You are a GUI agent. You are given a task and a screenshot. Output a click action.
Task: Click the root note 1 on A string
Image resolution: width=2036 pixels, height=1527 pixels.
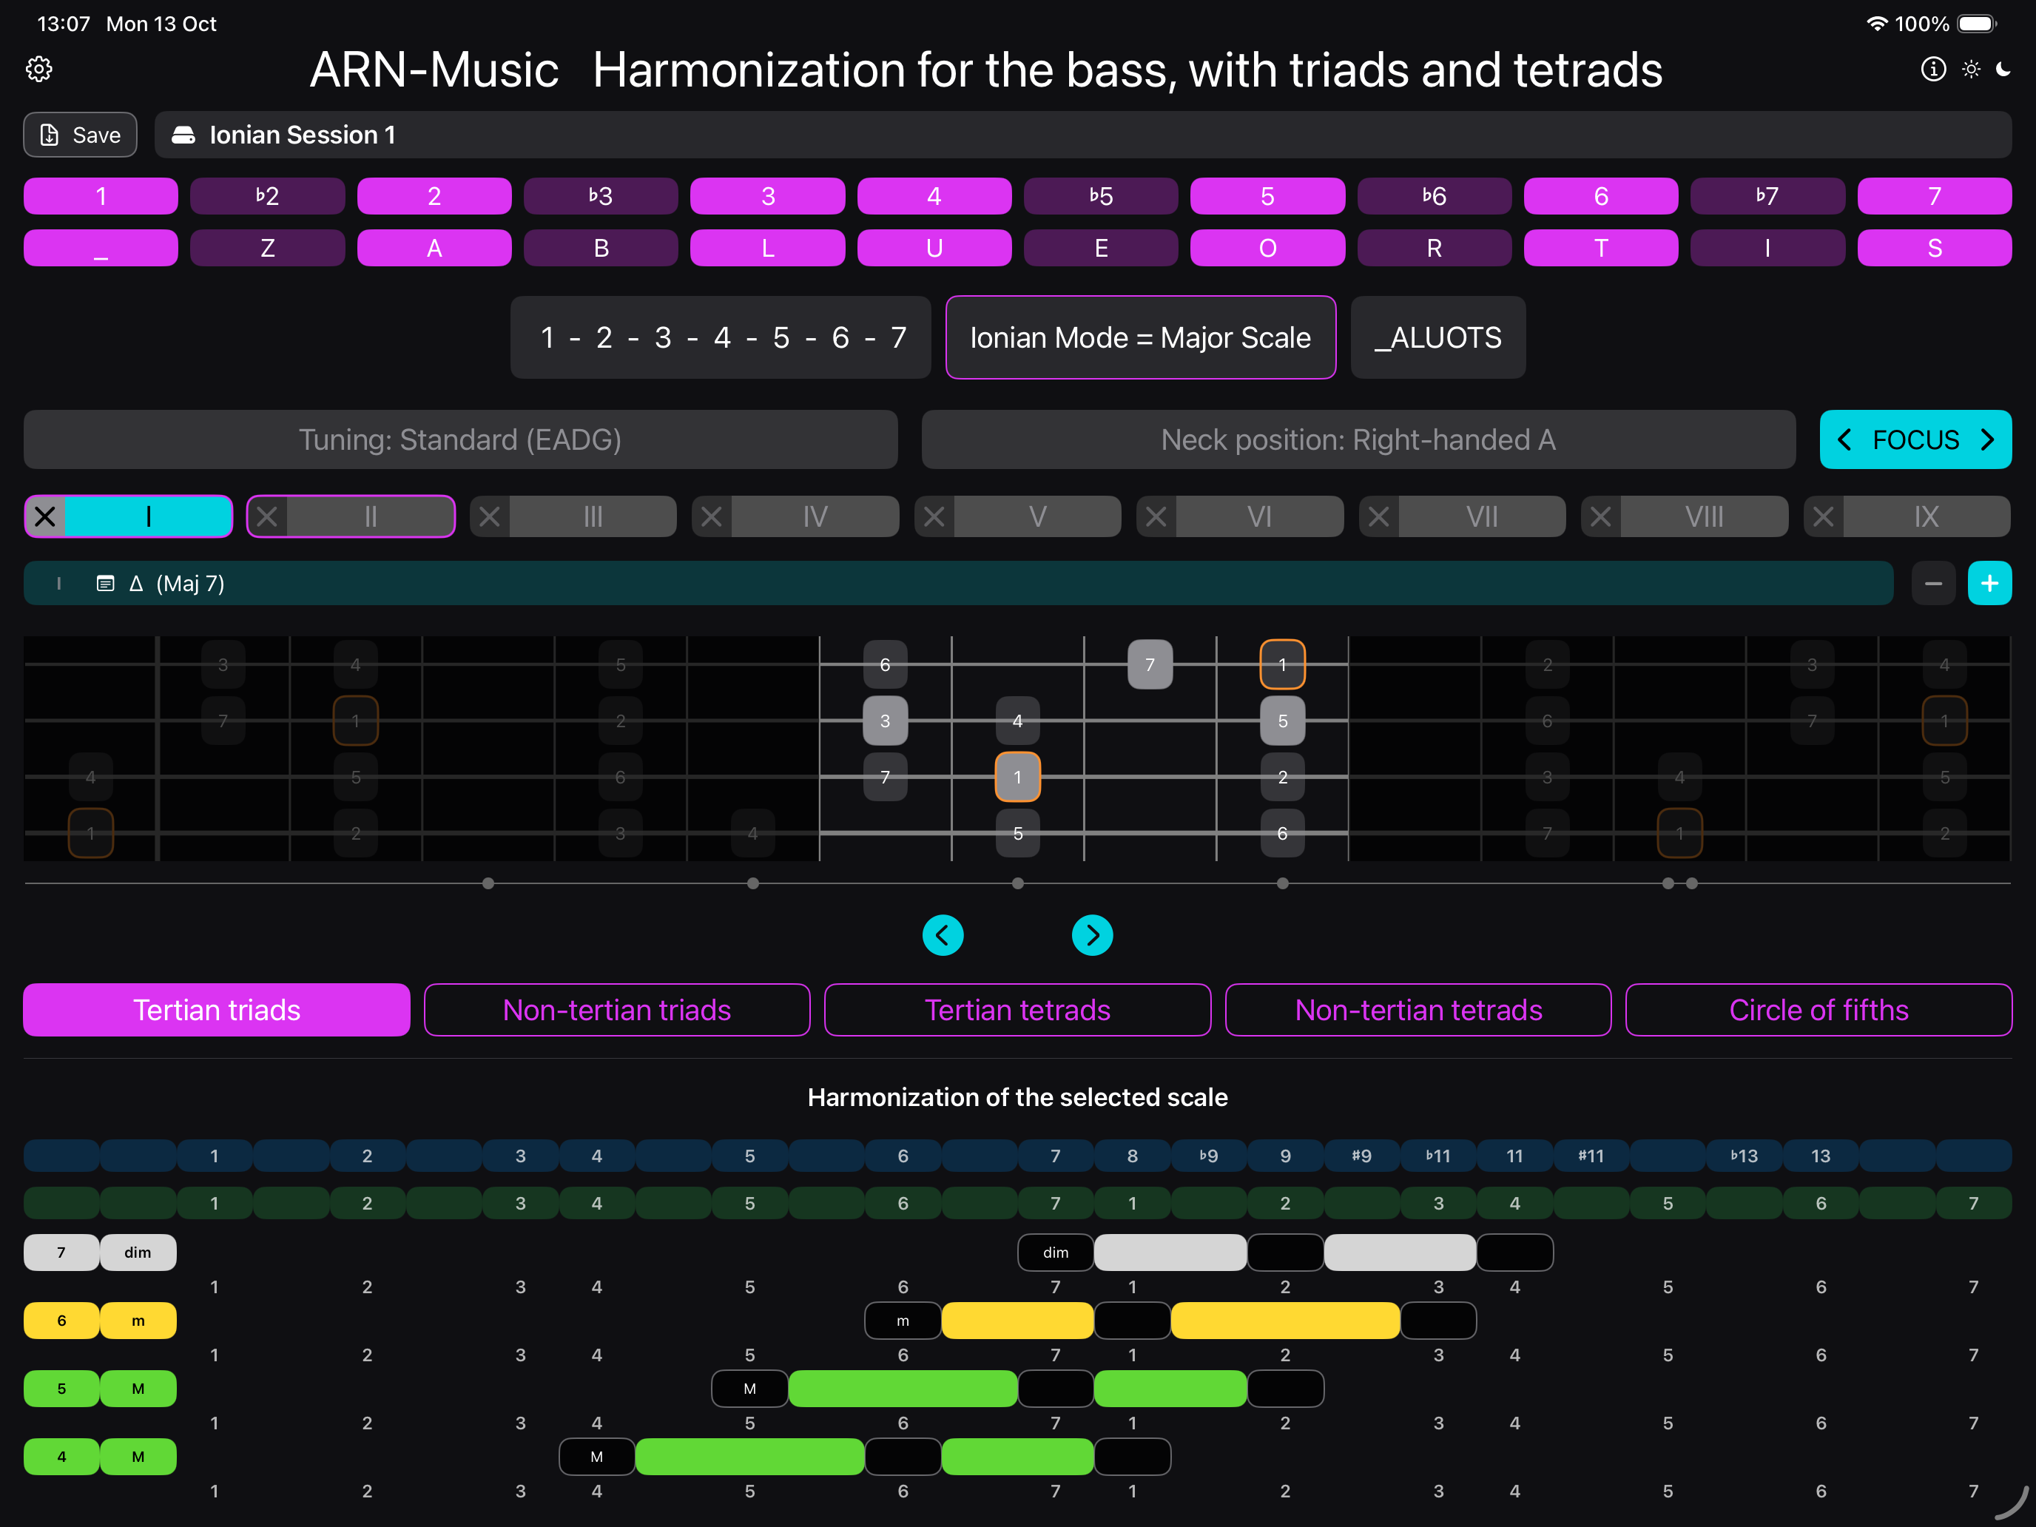point(1017,777)
